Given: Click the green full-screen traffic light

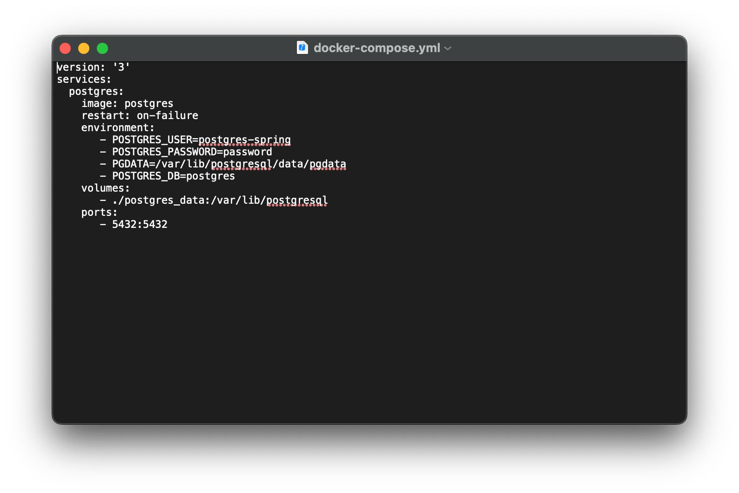Looking at the screenshot, I should [102, 48].
